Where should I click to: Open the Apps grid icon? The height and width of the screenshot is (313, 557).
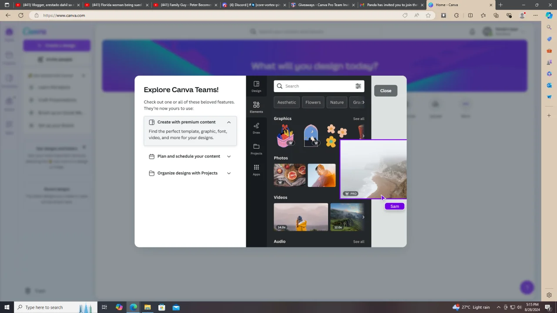pos(256,170)
